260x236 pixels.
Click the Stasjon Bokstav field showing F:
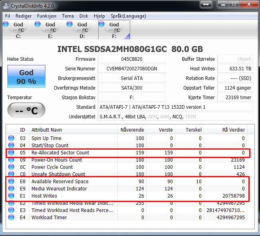132,98
